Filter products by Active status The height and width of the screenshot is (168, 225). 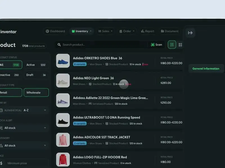tap(36, 65)
